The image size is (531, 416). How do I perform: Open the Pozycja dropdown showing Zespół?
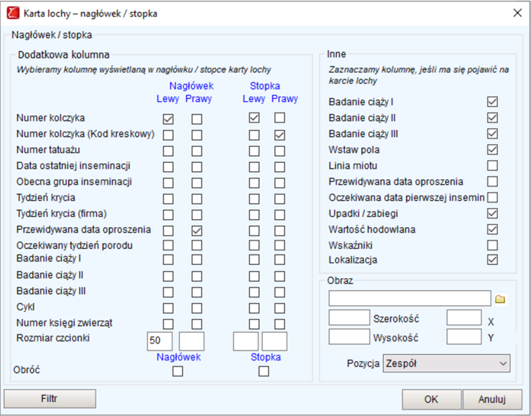click(x=446, y=363)
